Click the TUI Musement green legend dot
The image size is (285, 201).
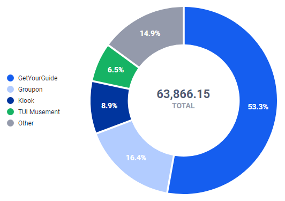(10, 112)
